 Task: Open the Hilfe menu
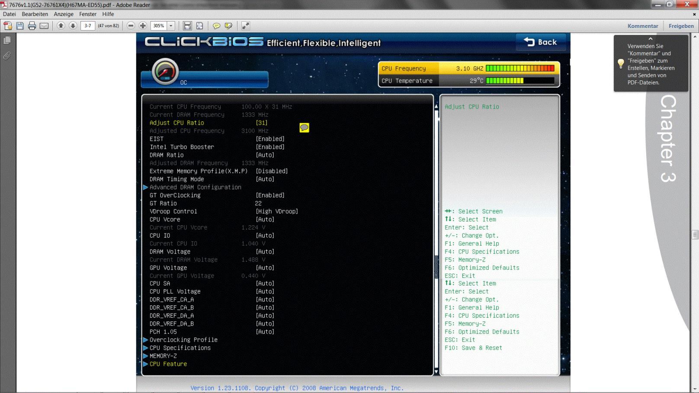pyautogui.click(x=108, y=14)
